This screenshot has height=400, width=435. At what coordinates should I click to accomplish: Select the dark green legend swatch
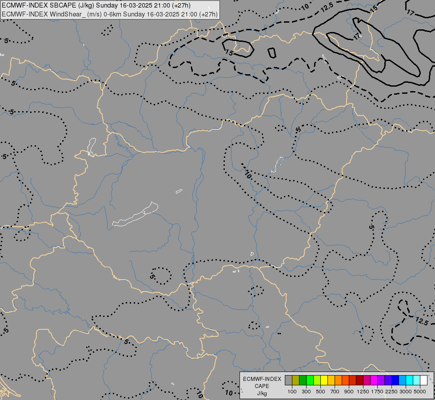pyautogui.click(x=303, y=380)
